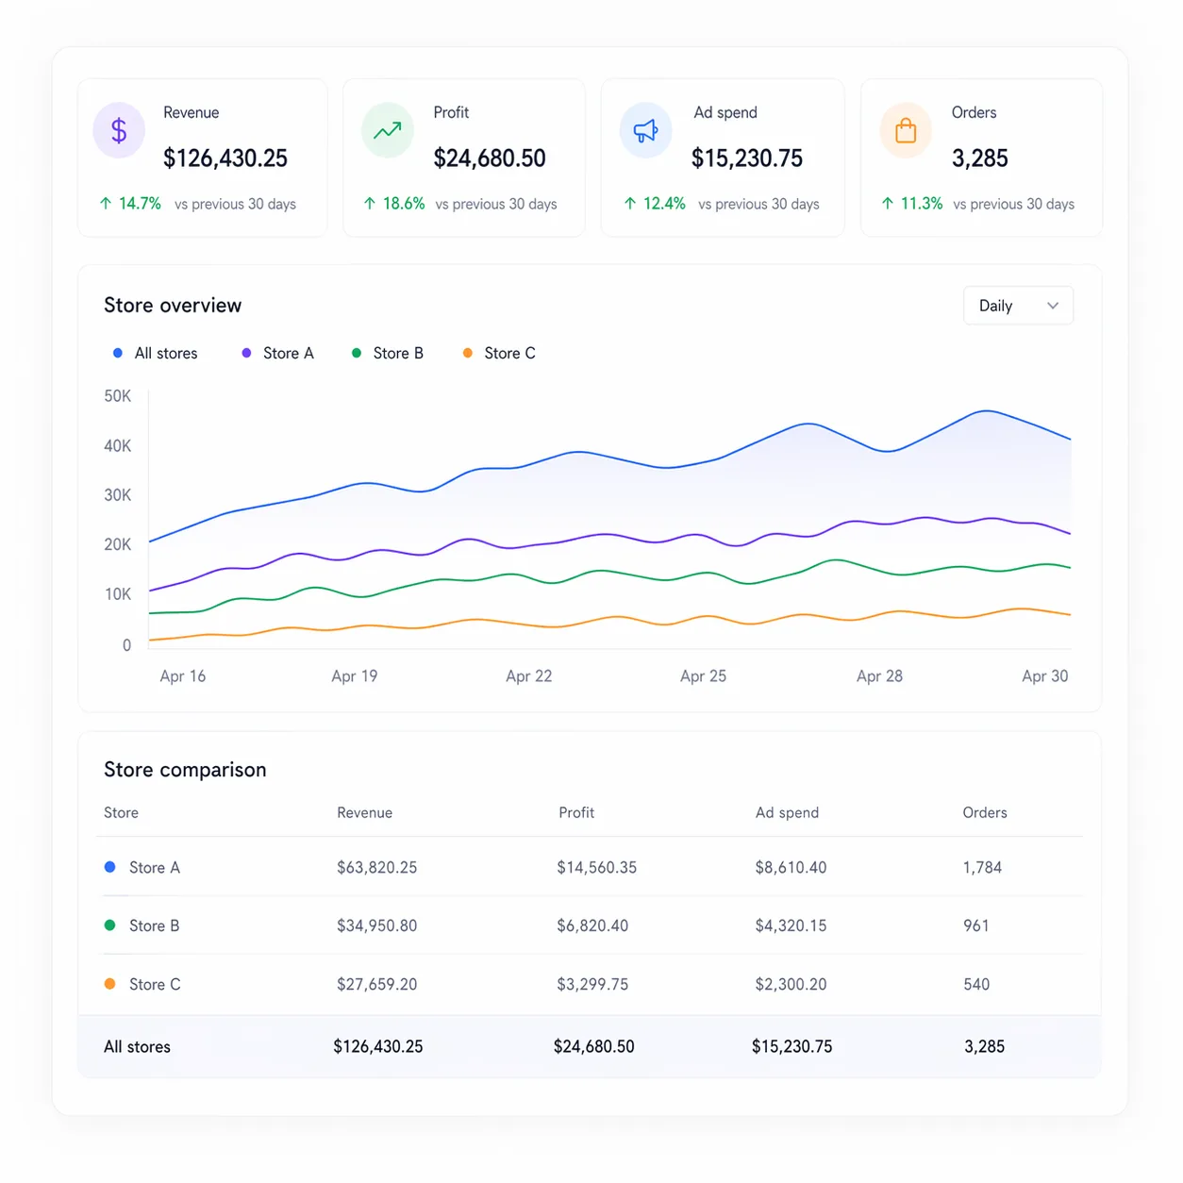Click the All stores totals row
Viewport: 1183px width, 1183px height.
137,1046
